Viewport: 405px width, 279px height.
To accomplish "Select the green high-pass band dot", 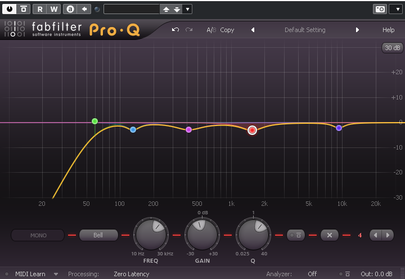I will pos(95,121).
